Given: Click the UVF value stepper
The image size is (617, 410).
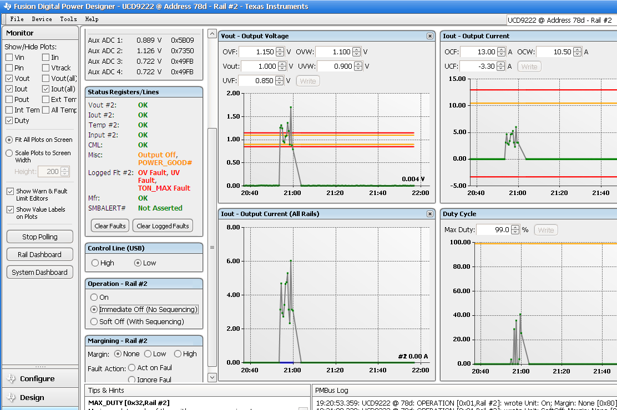Looking at the screenshot, I should (280, 81).
